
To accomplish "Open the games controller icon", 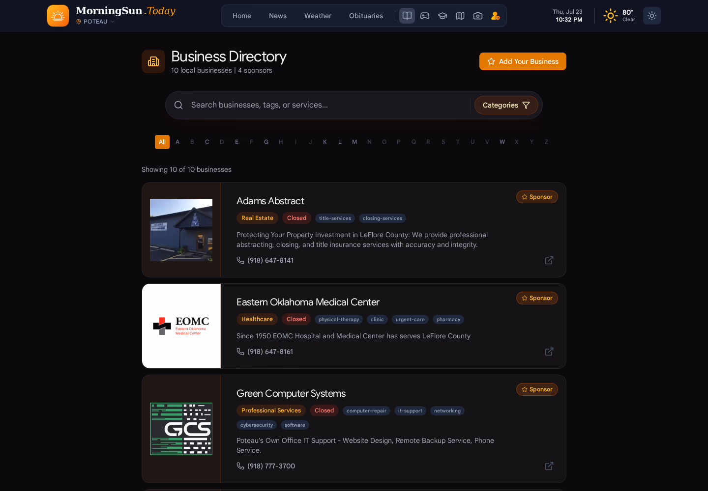I will point(425,16).
